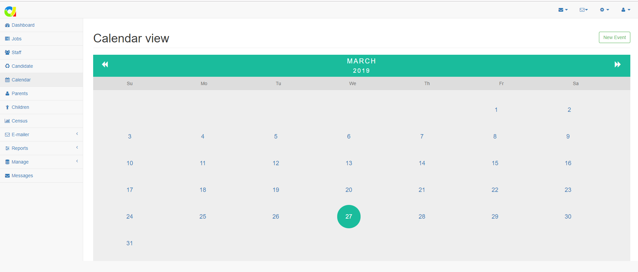Pick date 31 on the calendar

(130, 243)
